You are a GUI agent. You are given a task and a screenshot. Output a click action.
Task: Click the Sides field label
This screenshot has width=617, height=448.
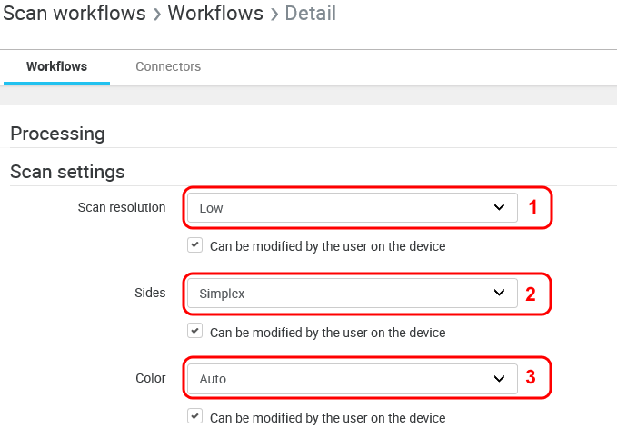point(150,293)
